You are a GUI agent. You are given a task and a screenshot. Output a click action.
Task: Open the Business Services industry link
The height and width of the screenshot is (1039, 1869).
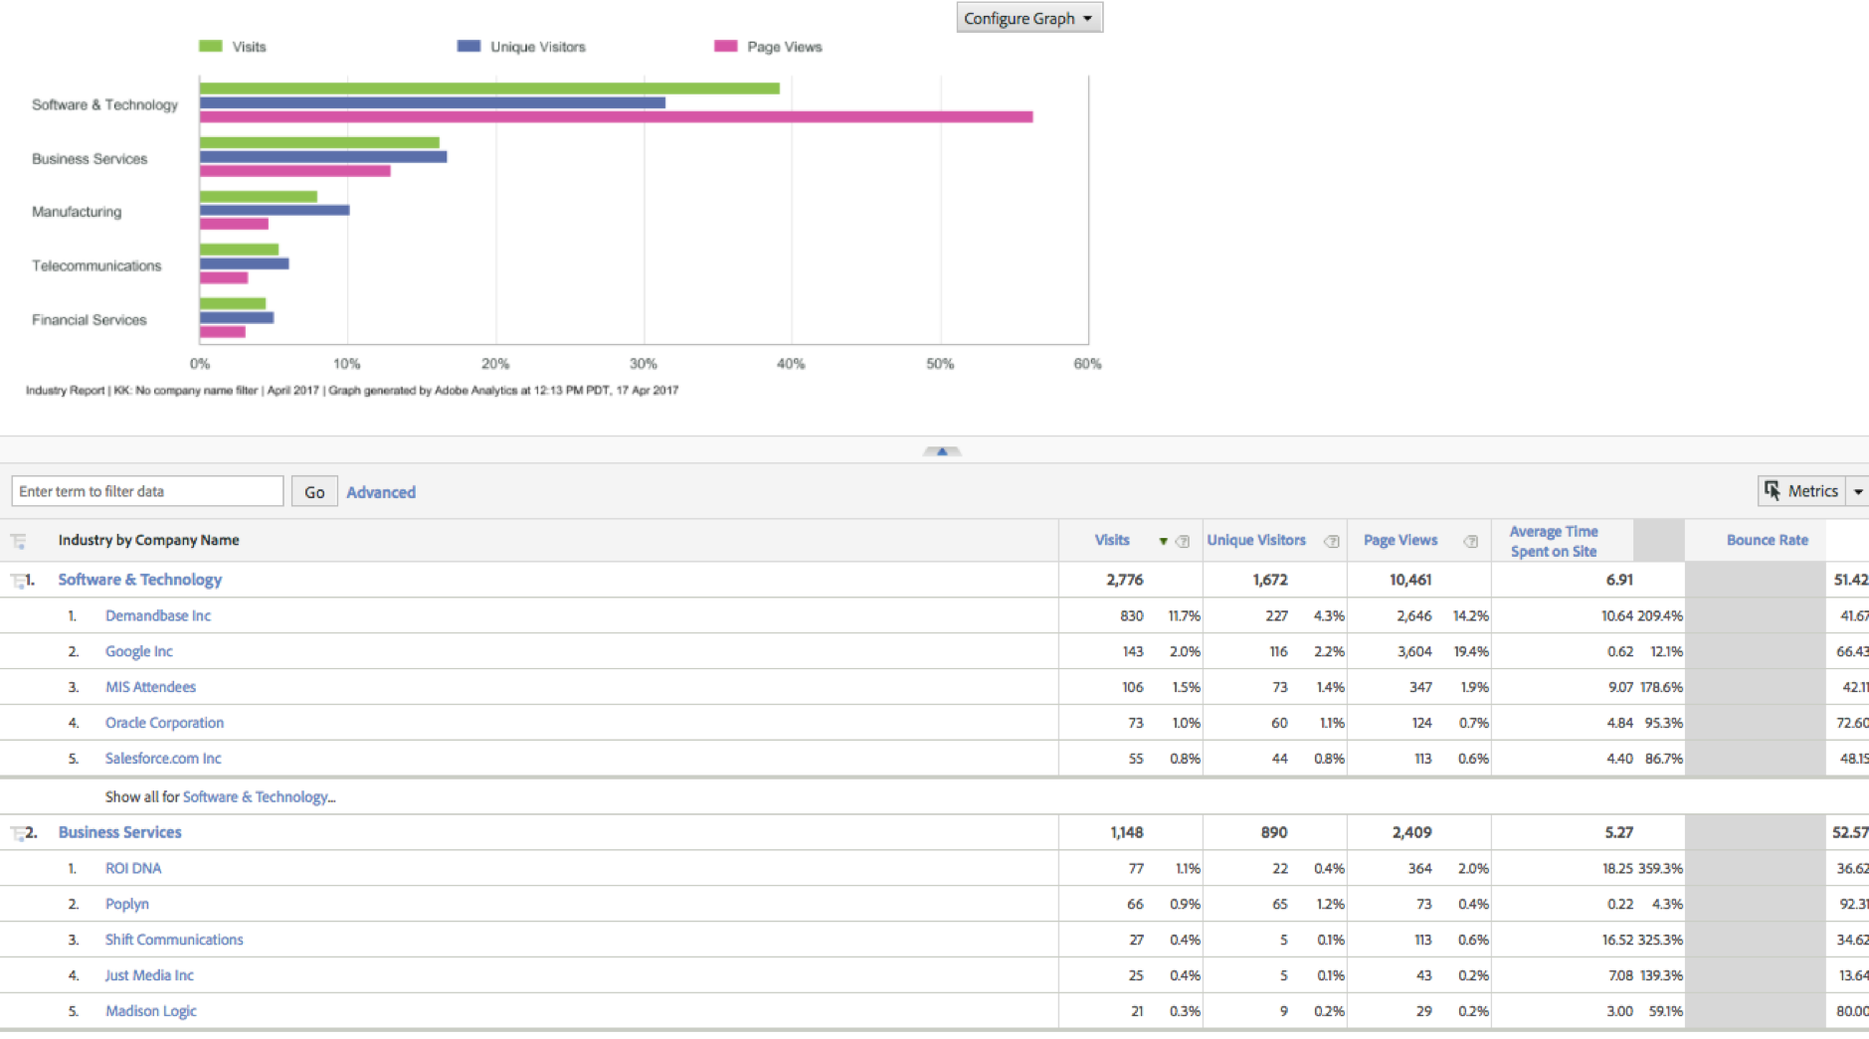120,832
